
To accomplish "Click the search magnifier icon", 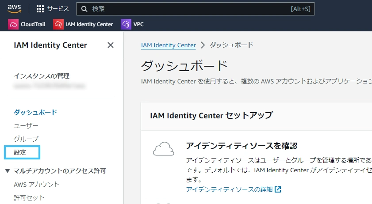I will click(84, 9).
